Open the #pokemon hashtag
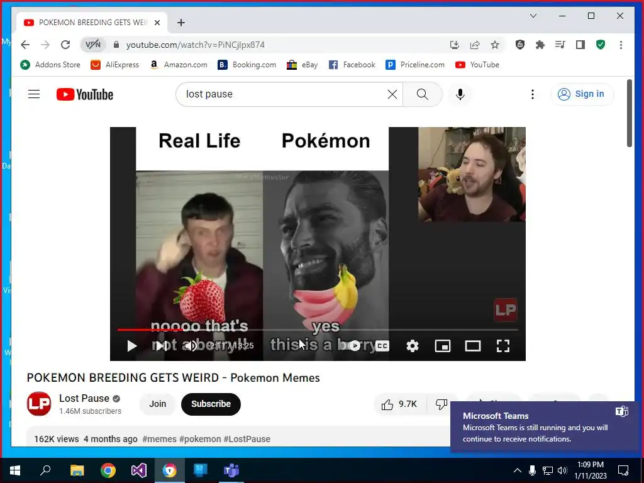Image resolution: width=644 pixels, height=483 pixels. point(200,439)
